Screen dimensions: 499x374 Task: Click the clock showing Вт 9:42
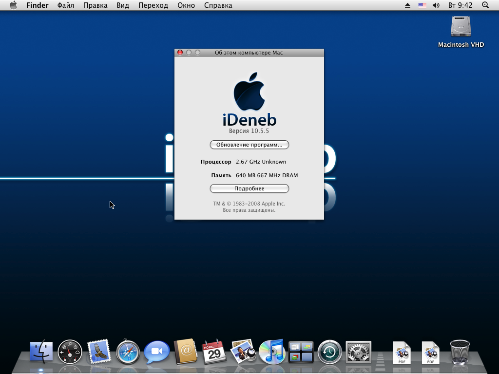pyautogui.click(x=460, y=5)
